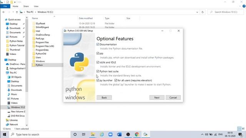Open Music in sidebar
Viewport: 246px width, 138px height.
click(14, 94)
